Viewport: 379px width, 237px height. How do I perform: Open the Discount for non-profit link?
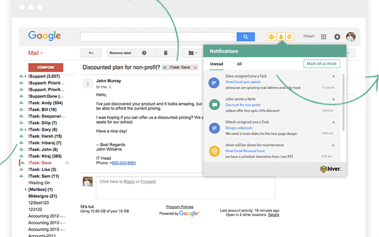click(x=243, y=105)
